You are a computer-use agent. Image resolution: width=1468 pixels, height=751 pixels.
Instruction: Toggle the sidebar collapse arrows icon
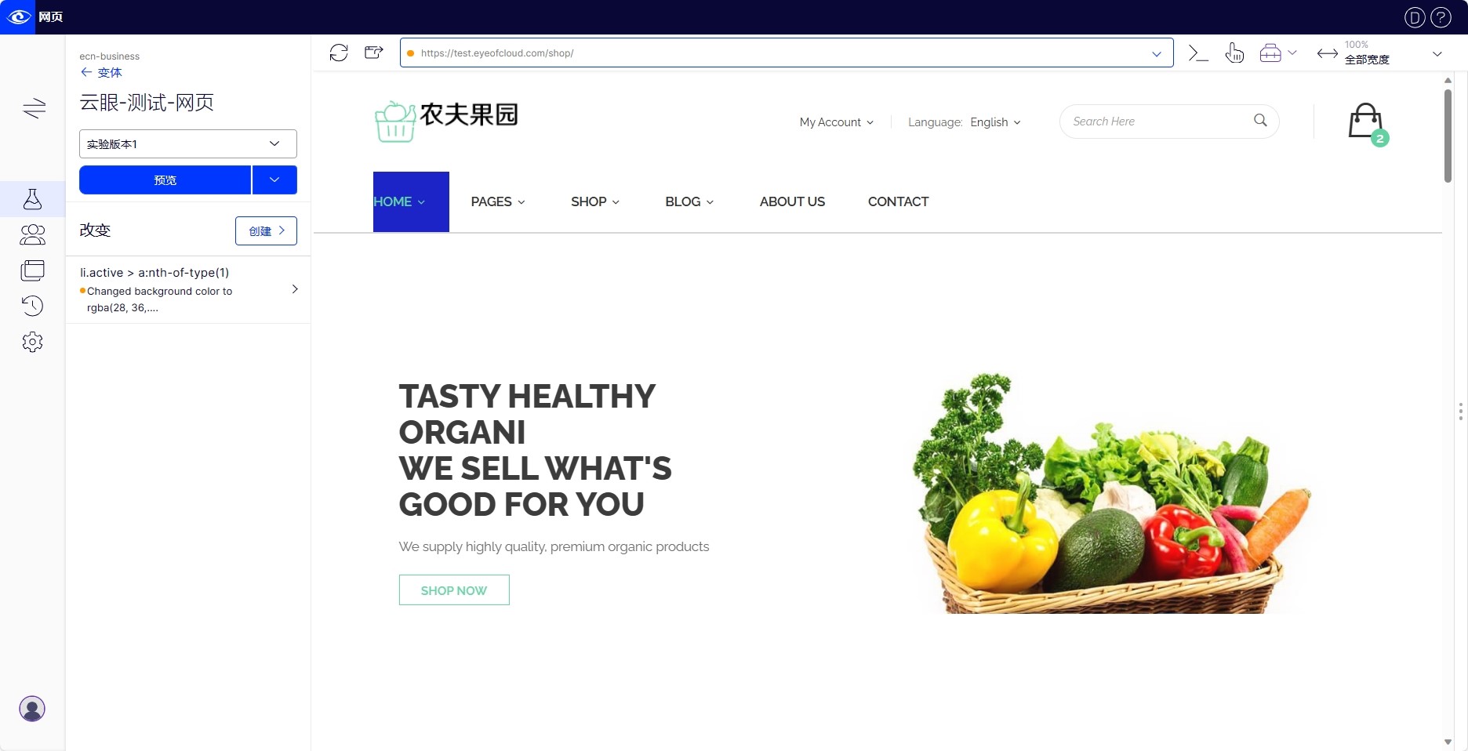click(35, 107)
